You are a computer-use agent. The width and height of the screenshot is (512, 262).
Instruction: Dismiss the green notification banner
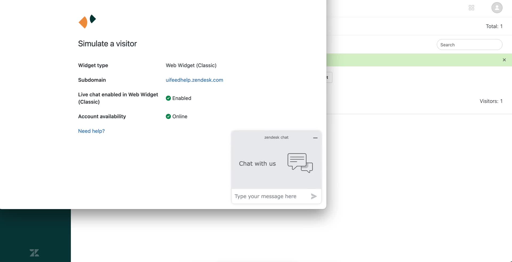tap(504, 60)
